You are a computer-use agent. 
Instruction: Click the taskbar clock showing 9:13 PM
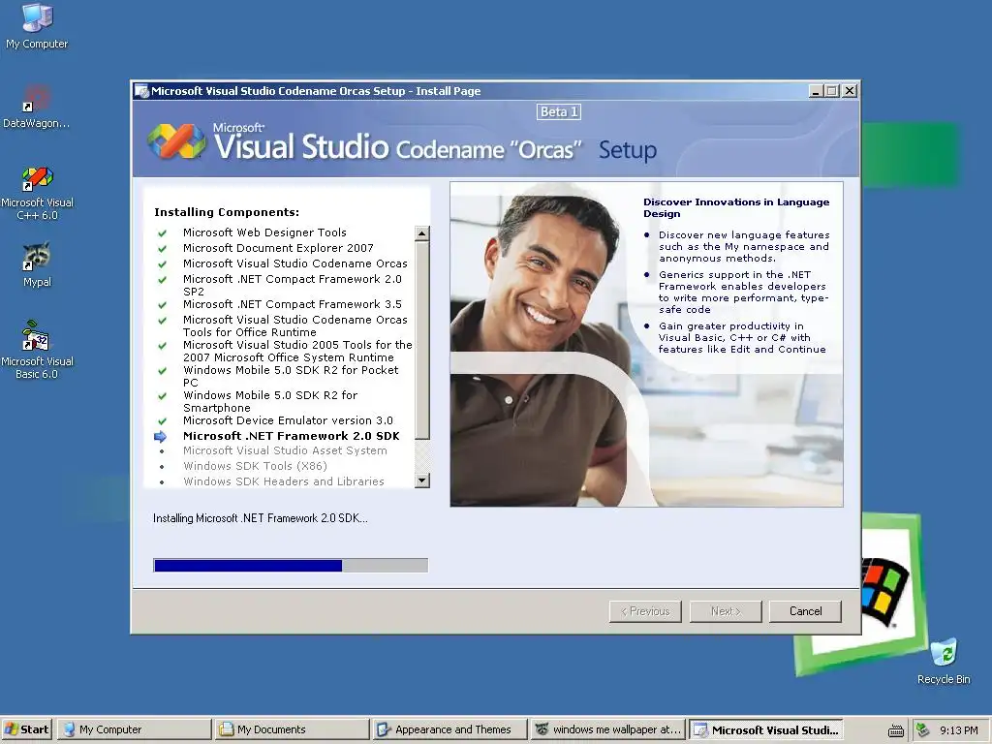pyautogui.click(x=959, y=730)
